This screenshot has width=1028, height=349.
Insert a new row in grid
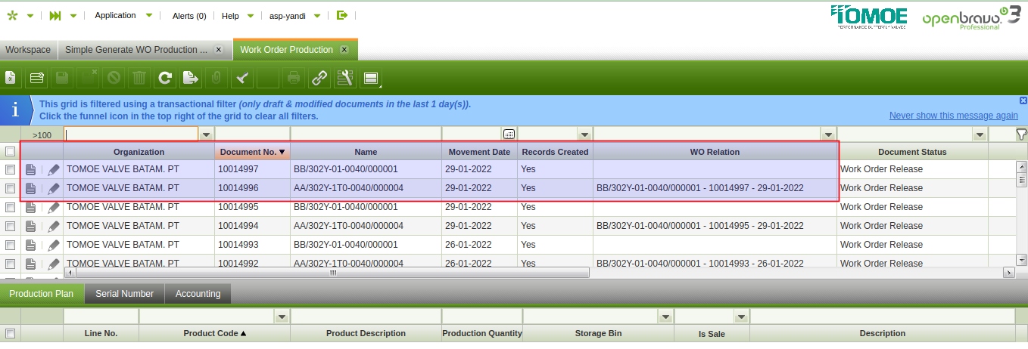pyautogui.click(x=36, y=77)
